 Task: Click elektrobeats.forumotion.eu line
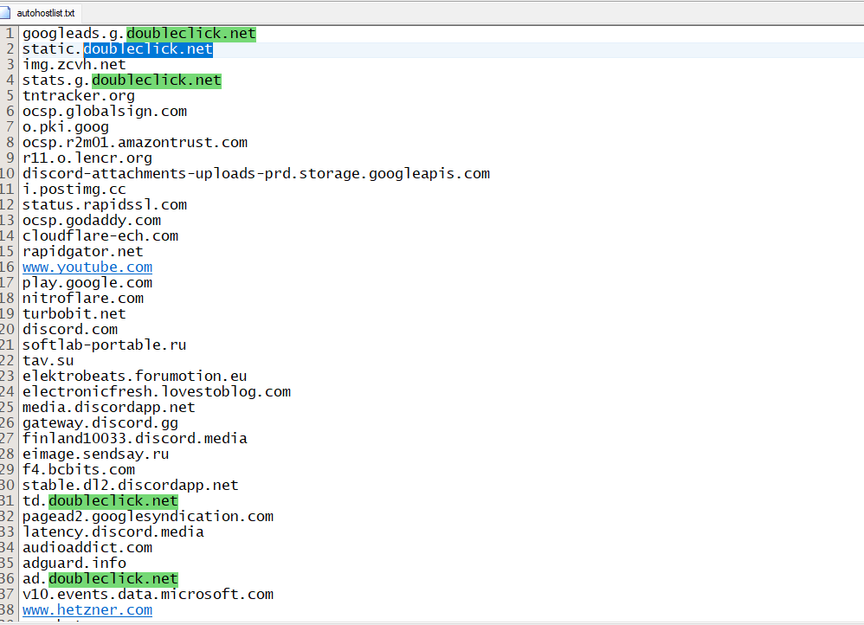[x=134, y=377]
